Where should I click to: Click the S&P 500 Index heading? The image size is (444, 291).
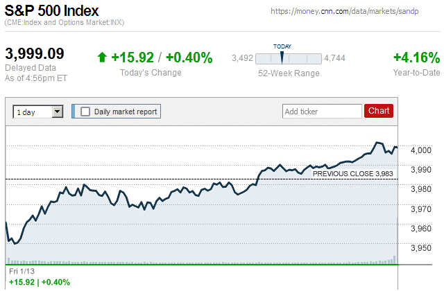(51, 12)
